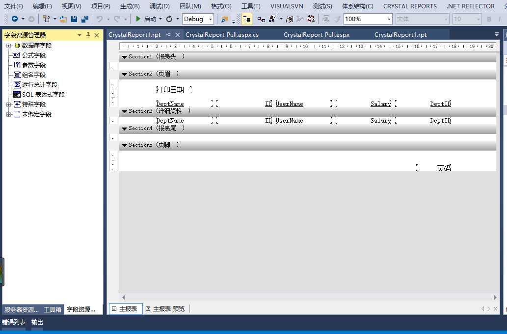
Task: Click the record sort AZ icon
Action: click(311, 19)
